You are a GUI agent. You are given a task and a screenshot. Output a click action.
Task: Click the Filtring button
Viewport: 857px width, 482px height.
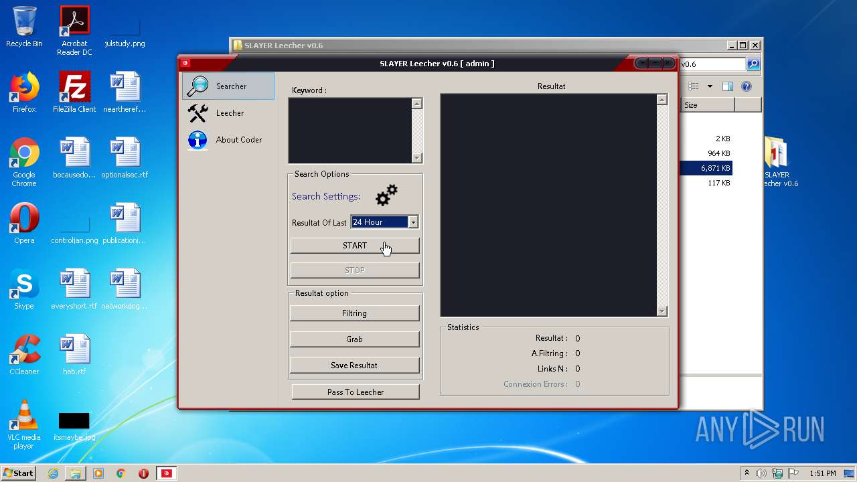tap(354, 313)
